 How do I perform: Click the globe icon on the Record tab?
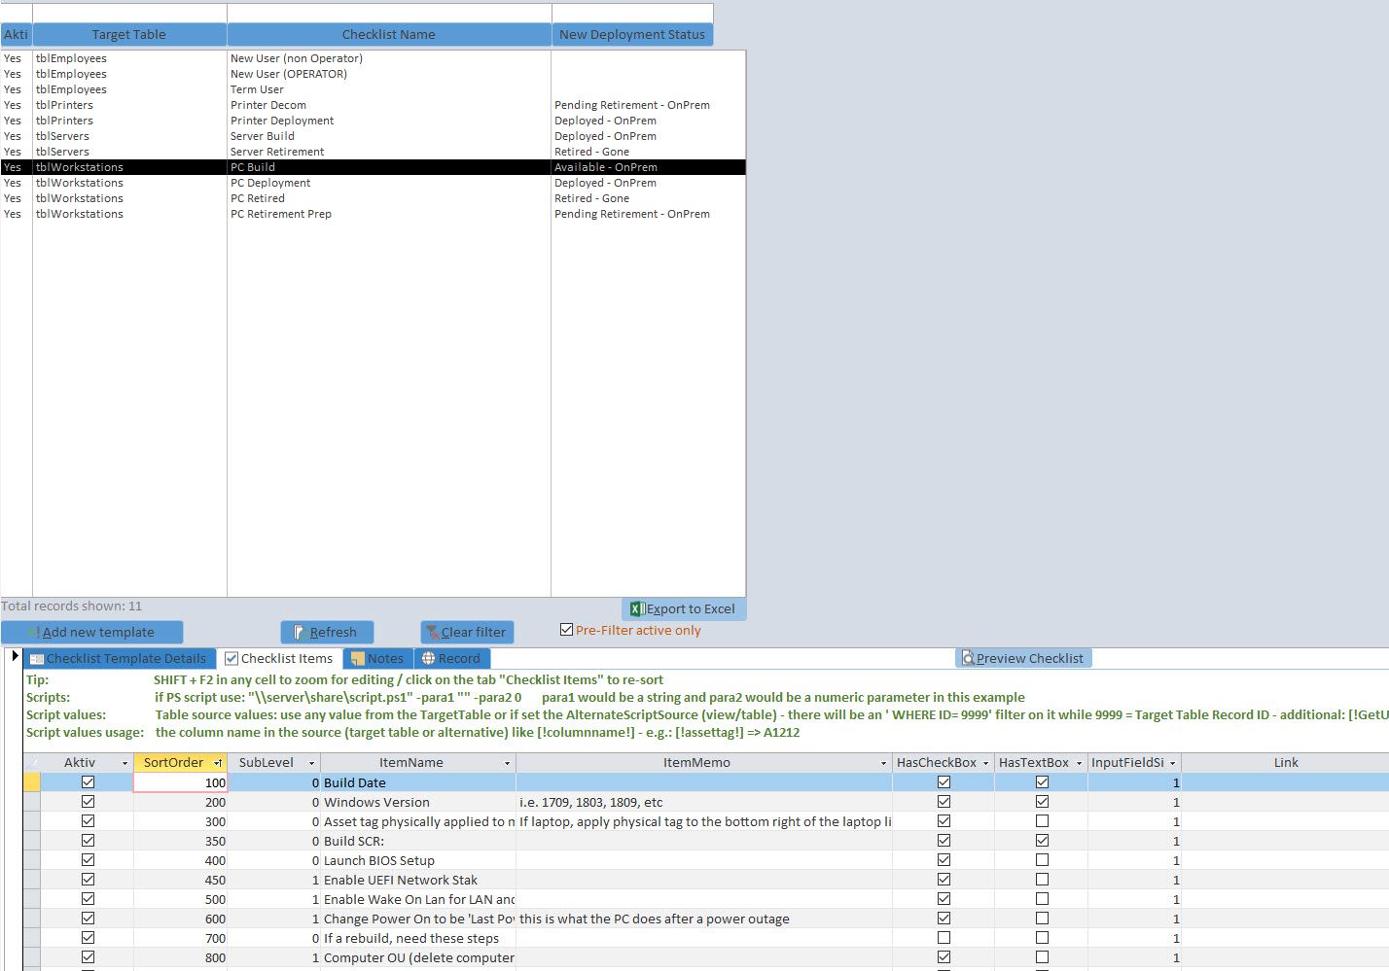(430, 658)
